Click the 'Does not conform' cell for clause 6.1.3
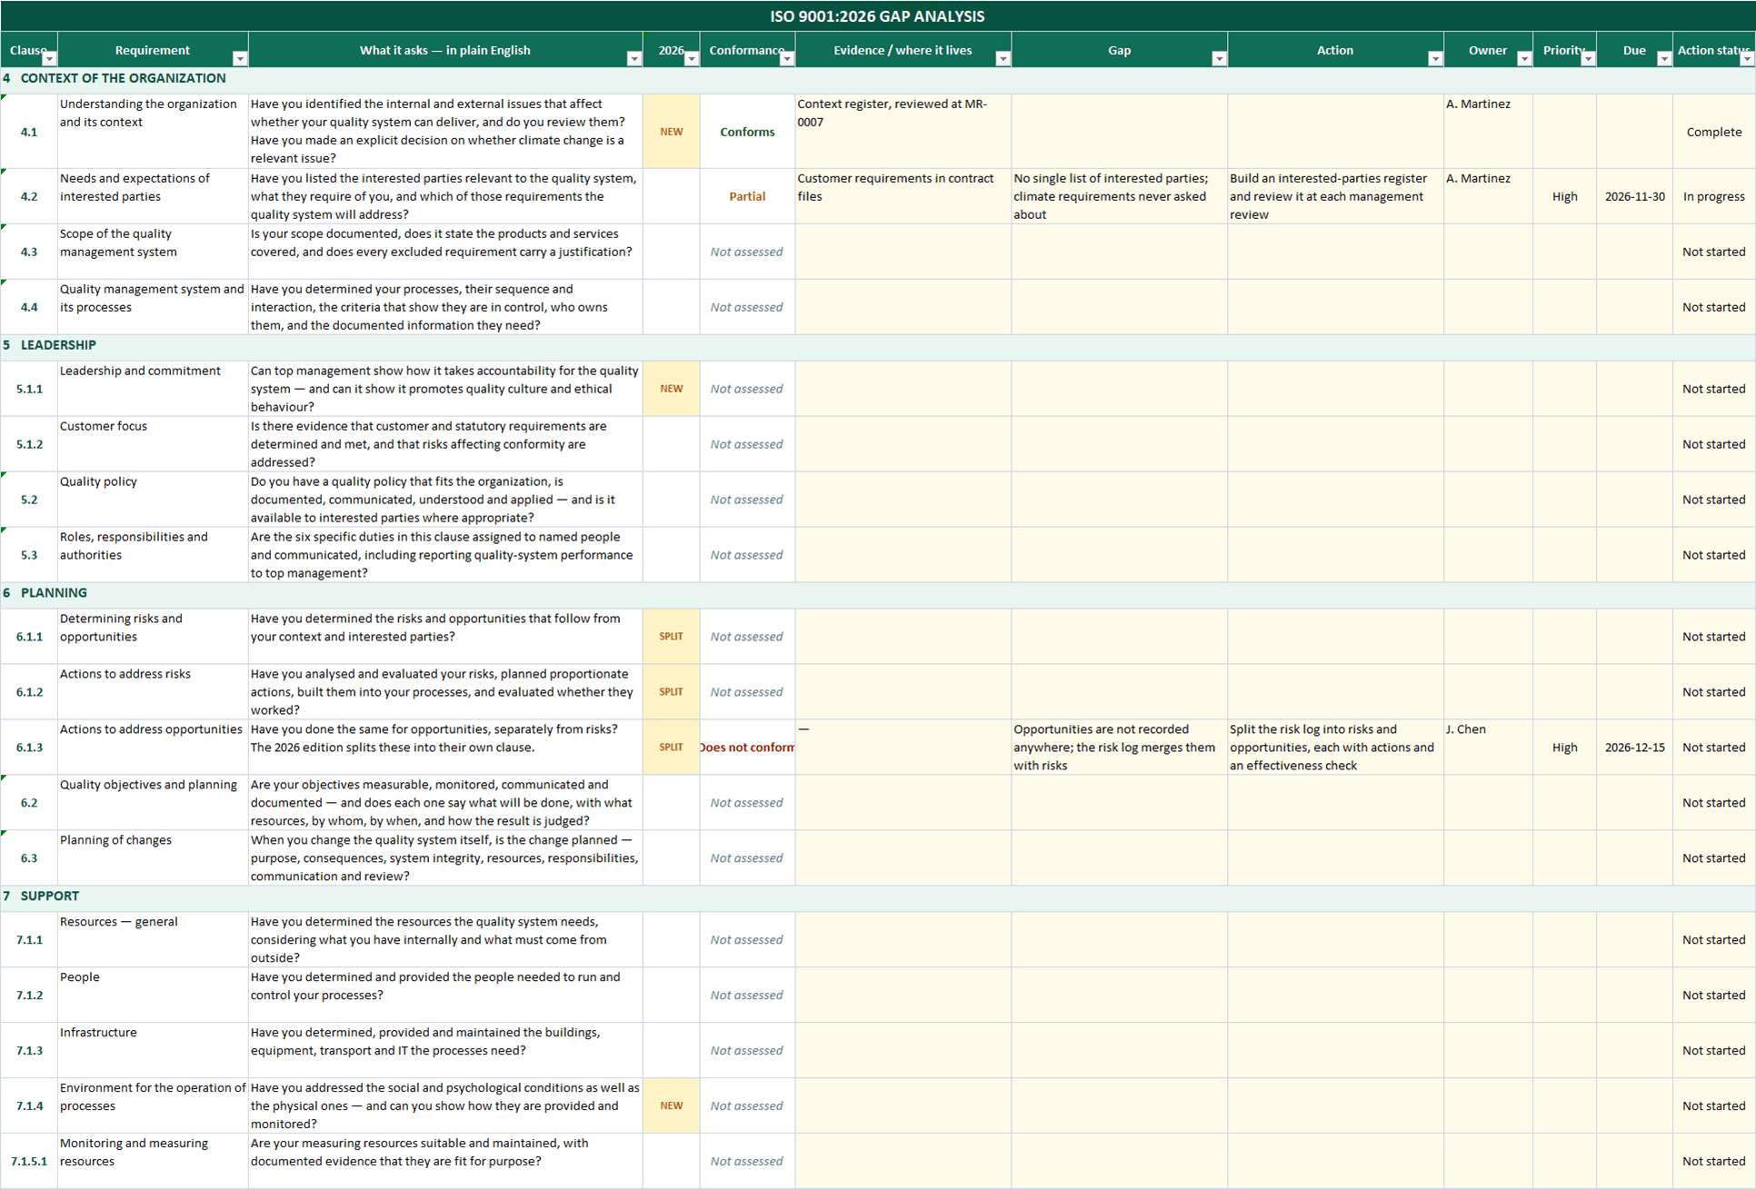 click(747, 748)
